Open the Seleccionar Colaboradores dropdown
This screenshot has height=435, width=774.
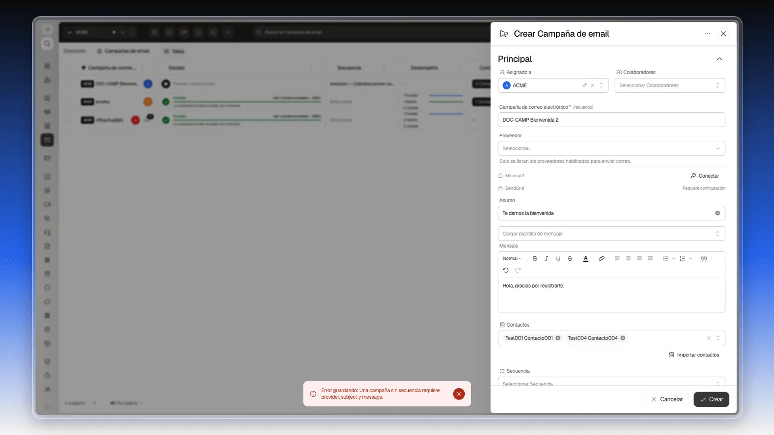[x=670, y=85]
